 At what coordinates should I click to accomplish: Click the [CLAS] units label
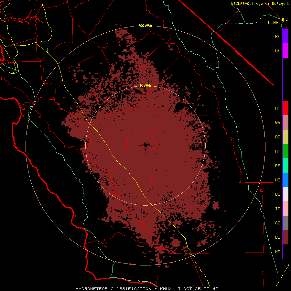tap(273, 22)
